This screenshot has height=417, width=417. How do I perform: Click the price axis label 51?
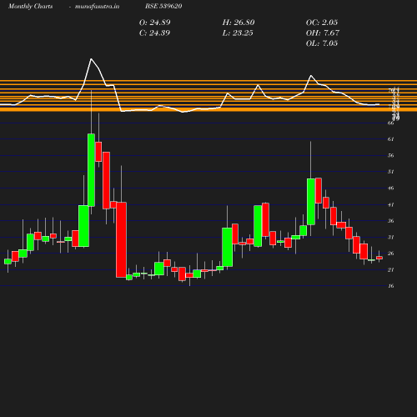click(391, 172)
